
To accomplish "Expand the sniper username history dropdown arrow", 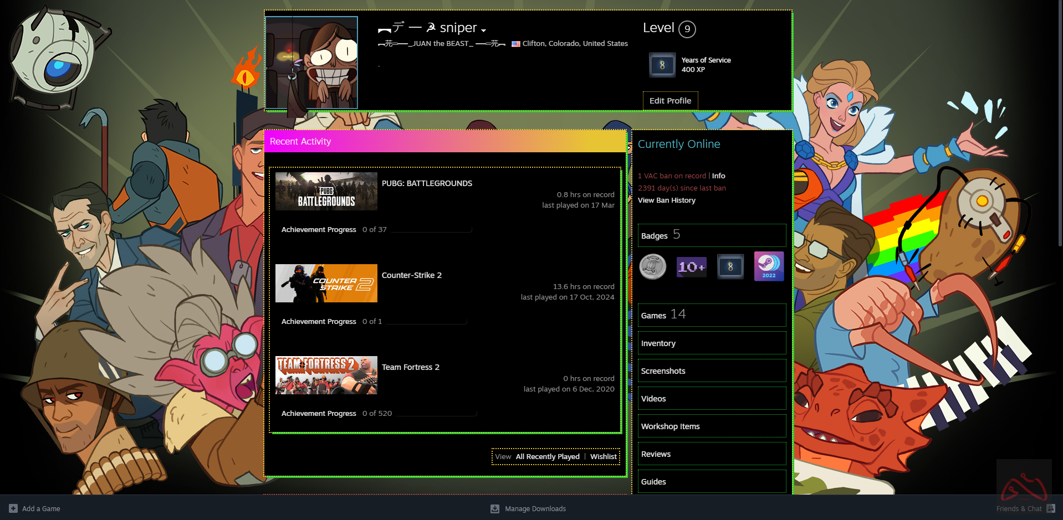I will click(x=483, y=30).
